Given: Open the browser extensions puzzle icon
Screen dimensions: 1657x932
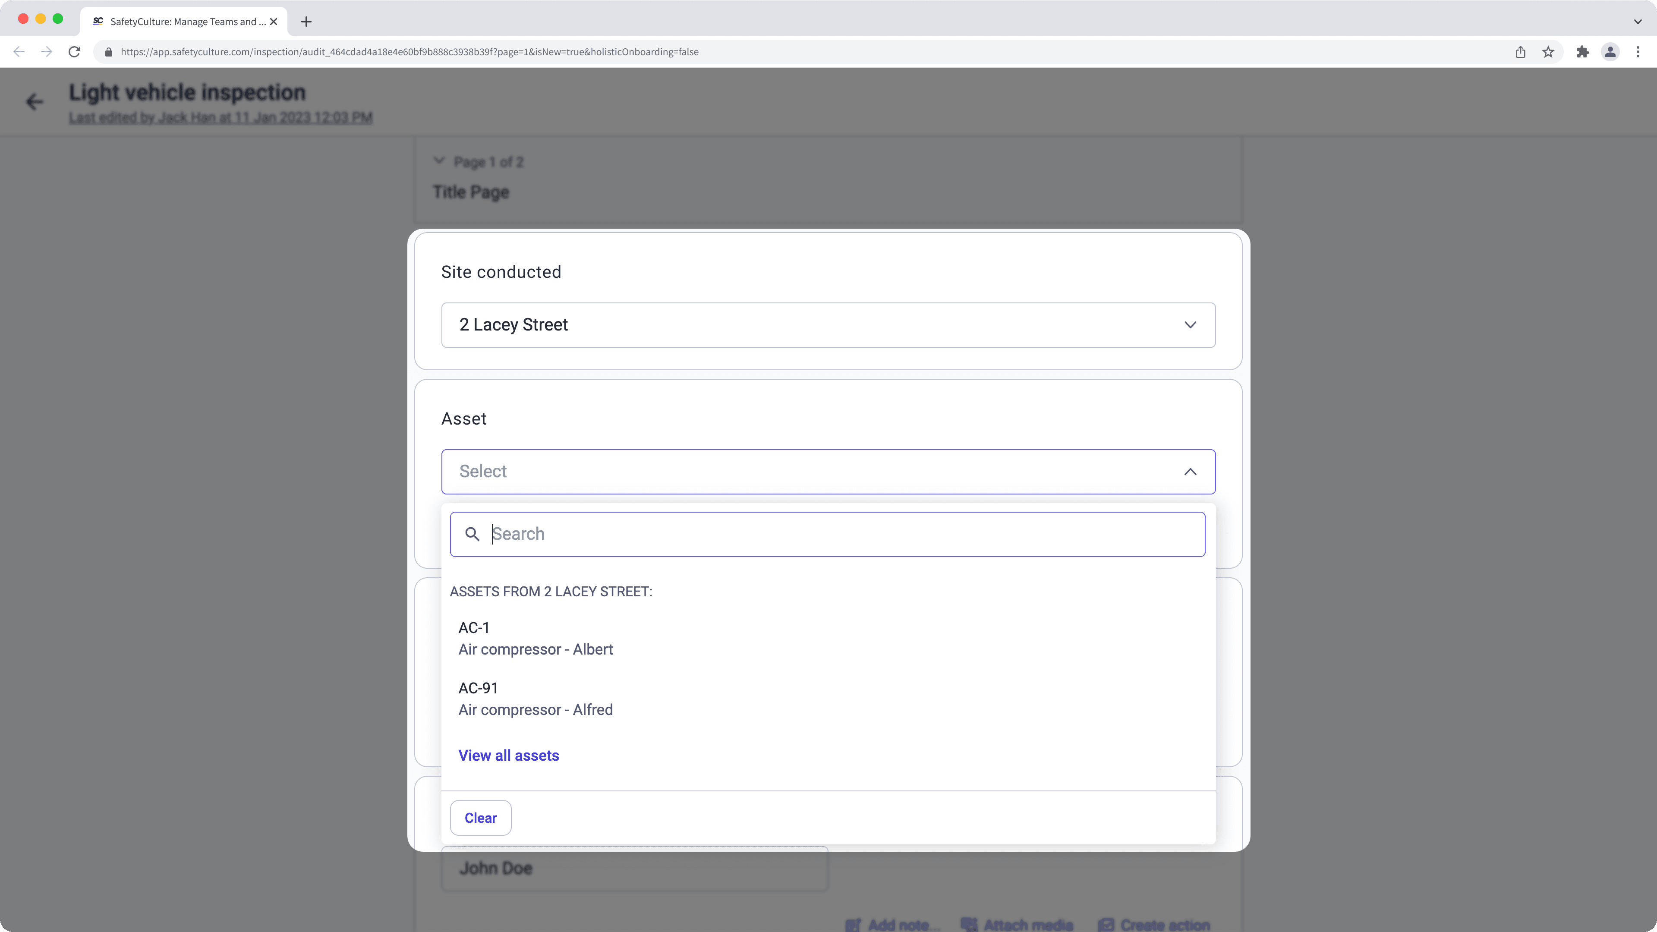Looking at the screenshot, I should pyautogui.click(x=1582, y=52).
